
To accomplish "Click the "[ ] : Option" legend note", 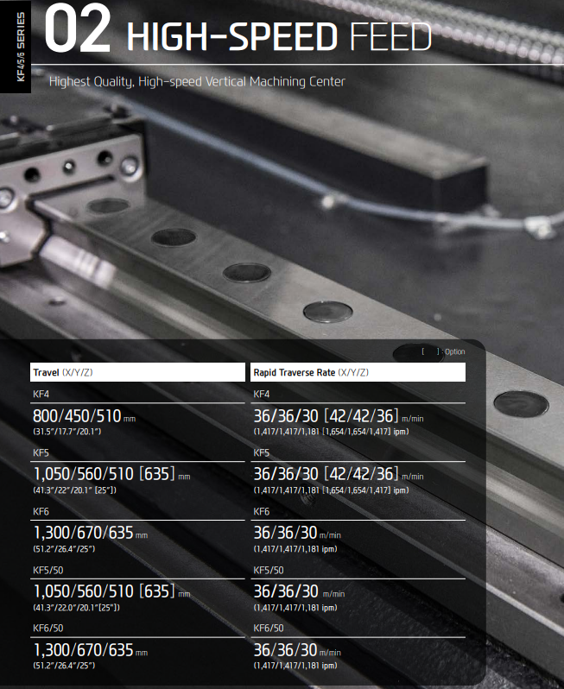I will (442, 352).
